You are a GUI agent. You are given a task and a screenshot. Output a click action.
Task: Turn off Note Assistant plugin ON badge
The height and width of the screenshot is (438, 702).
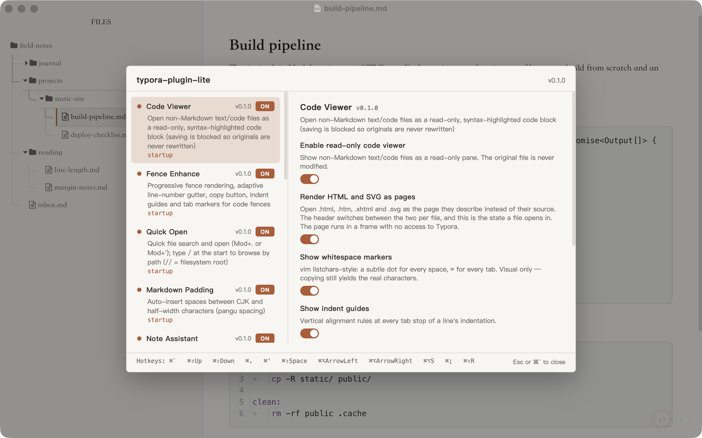[265, 338]
